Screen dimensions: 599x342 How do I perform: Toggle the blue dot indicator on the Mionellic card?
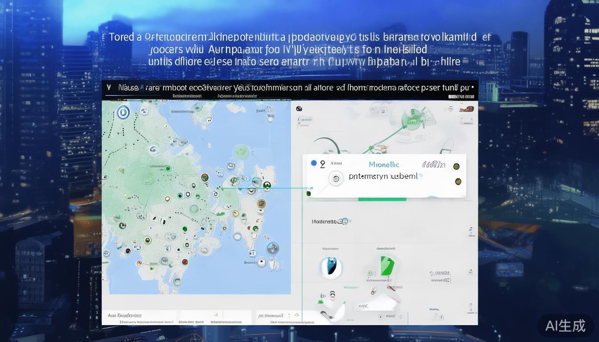coord(314,163)
